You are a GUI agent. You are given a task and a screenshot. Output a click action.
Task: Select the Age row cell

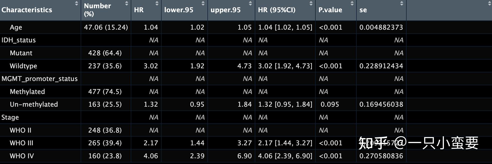[16, 27]
